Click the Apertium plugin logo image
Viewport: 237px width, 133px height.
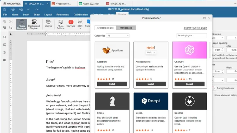point(112,50)
